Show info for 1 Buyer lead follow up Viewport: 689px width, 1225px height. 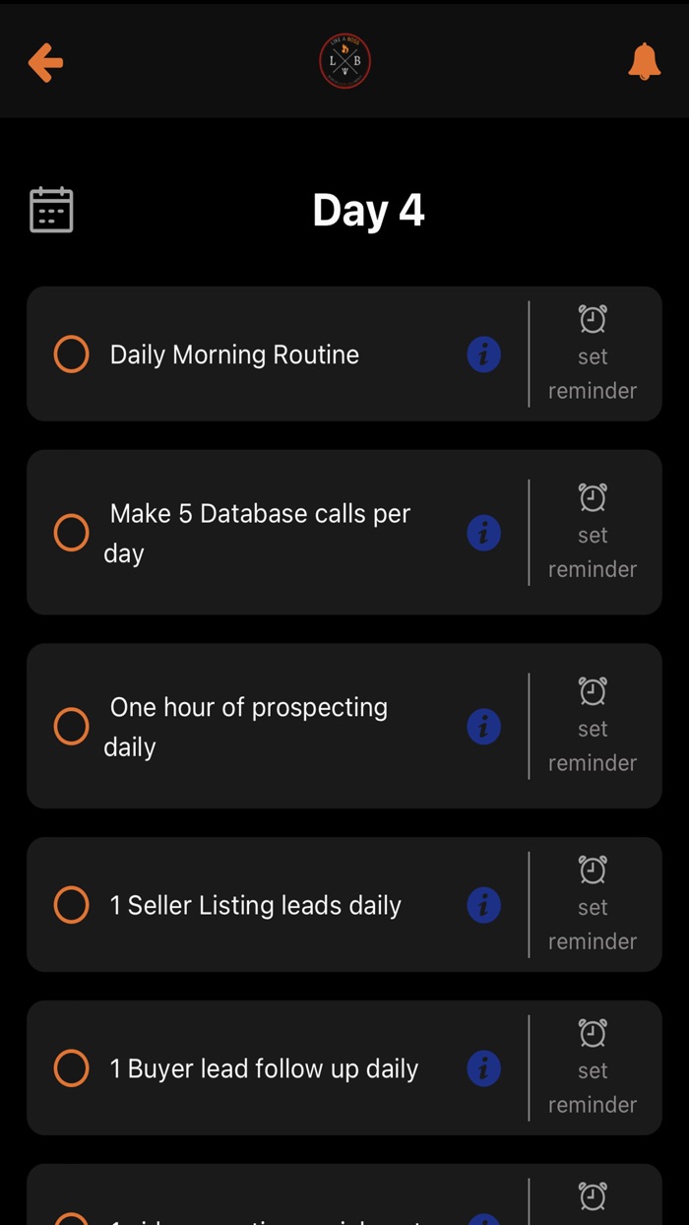click(x=483, y=1068)
